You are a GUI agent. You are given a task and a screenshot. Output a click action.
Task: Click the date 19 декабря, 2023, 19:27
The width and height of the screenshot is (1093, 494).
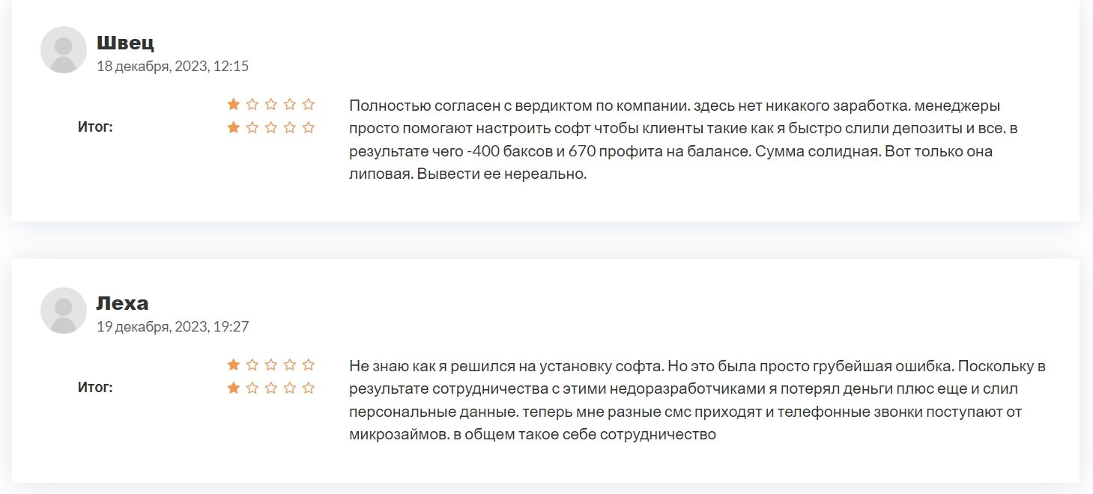172,327
